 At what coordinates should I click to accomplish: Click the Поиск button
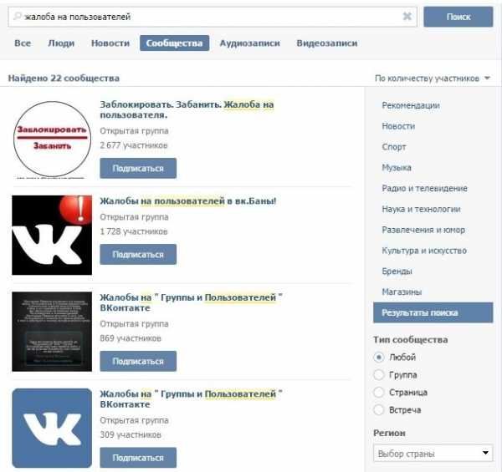(458, 17)
